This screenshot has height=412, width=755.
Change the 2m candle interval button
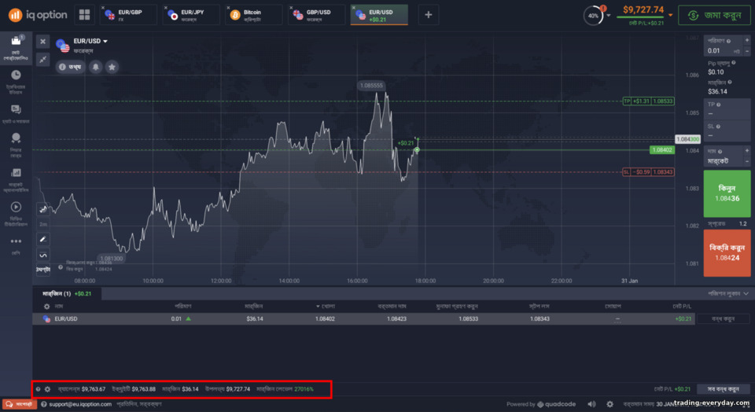(42, 224)
